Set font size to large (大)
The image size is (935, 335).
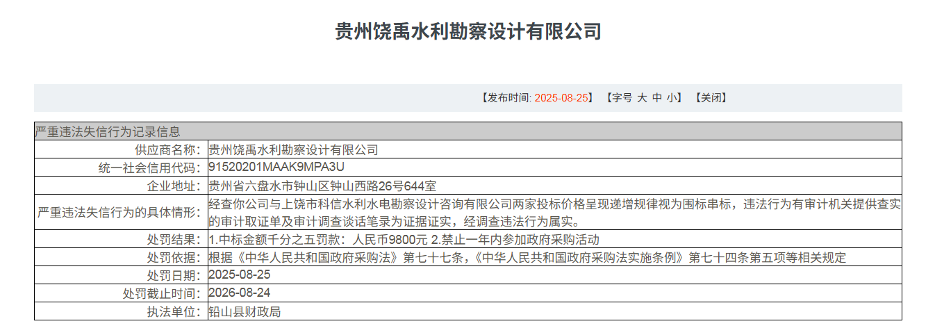click(x=643, y=98)
